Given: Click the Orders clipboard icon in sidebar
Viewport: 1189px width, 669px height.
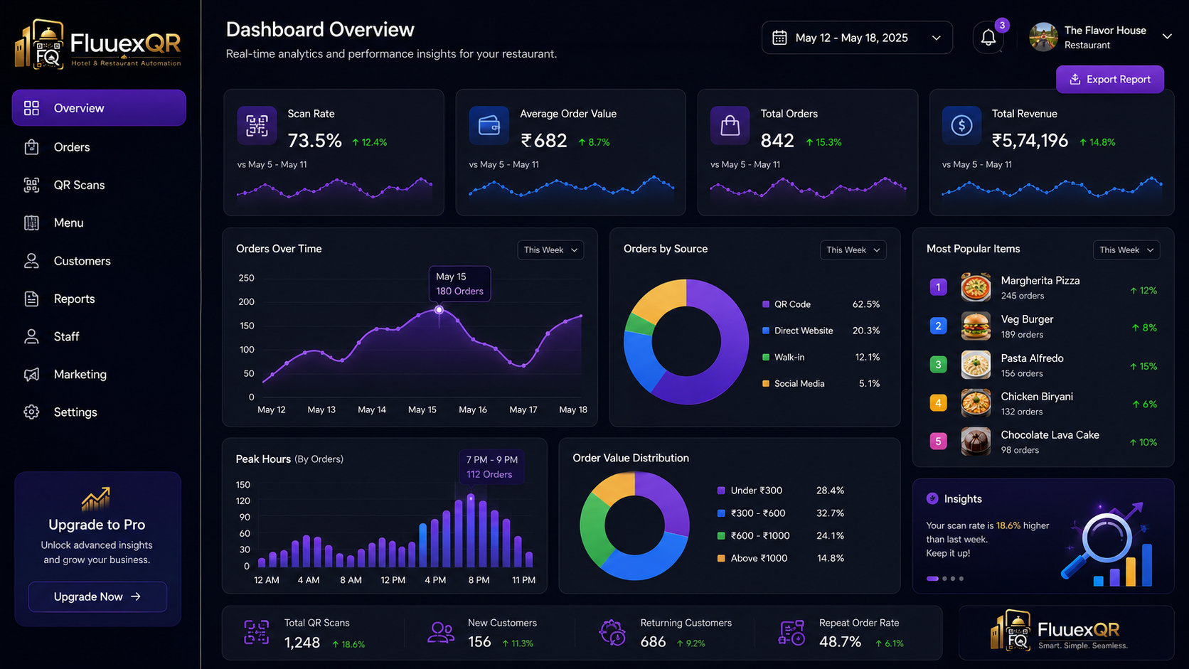Looking at the screenshot, I should click(31, 147).
